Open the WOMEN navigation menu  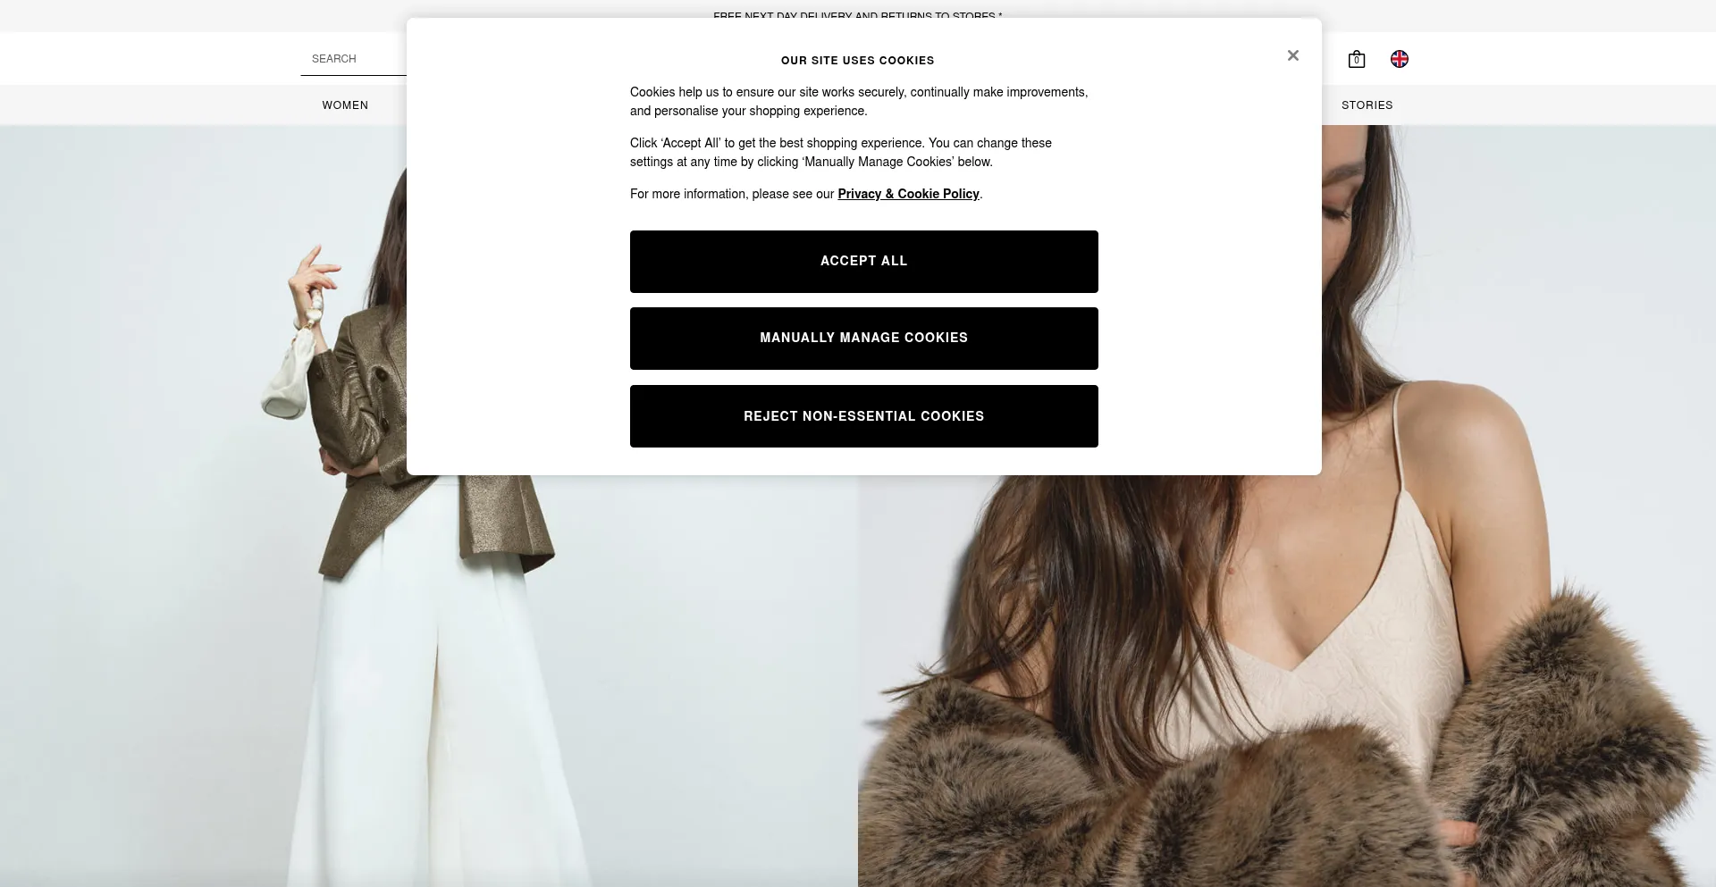tap(345, 105)
